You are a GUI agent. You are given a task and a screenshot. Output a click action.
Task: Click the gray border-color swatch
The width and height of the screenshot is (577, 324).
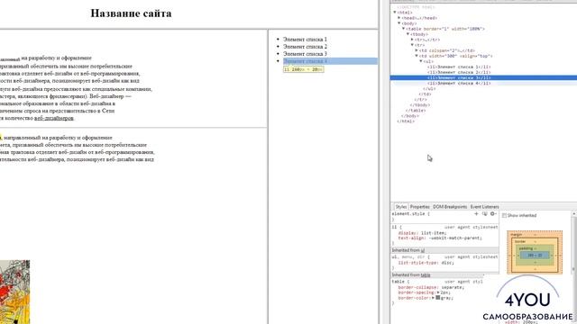[x=438, y=298]
